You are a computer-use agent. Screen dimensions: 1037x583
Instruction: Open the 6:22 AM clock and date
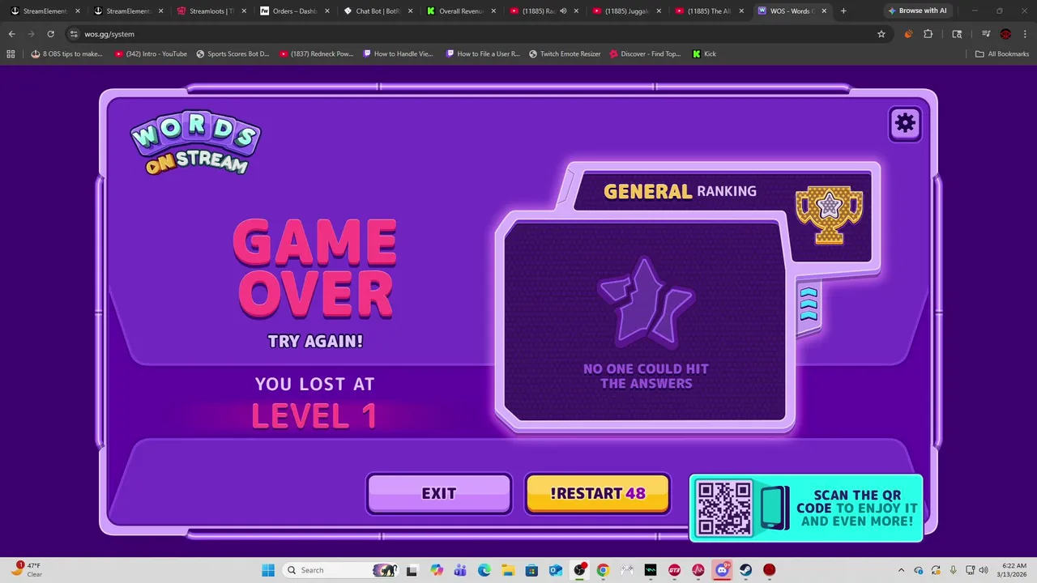pos(1014,570)
